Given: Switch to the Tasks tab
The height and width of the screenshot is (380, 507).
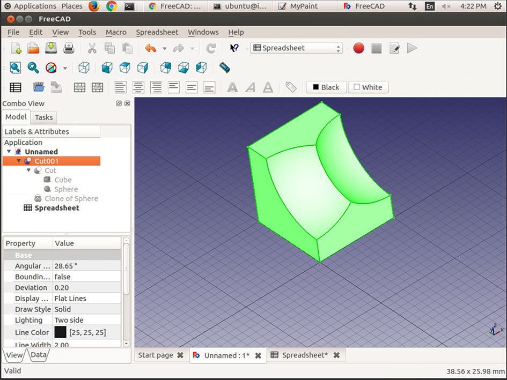Looking at the screenshot, I should 43,117.
